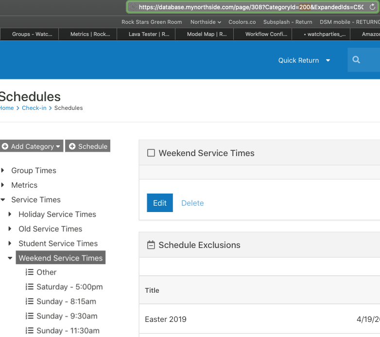Screen dimensions: 380x337
Task: Open the Add Category dropdown button
Action: [31, 146]
